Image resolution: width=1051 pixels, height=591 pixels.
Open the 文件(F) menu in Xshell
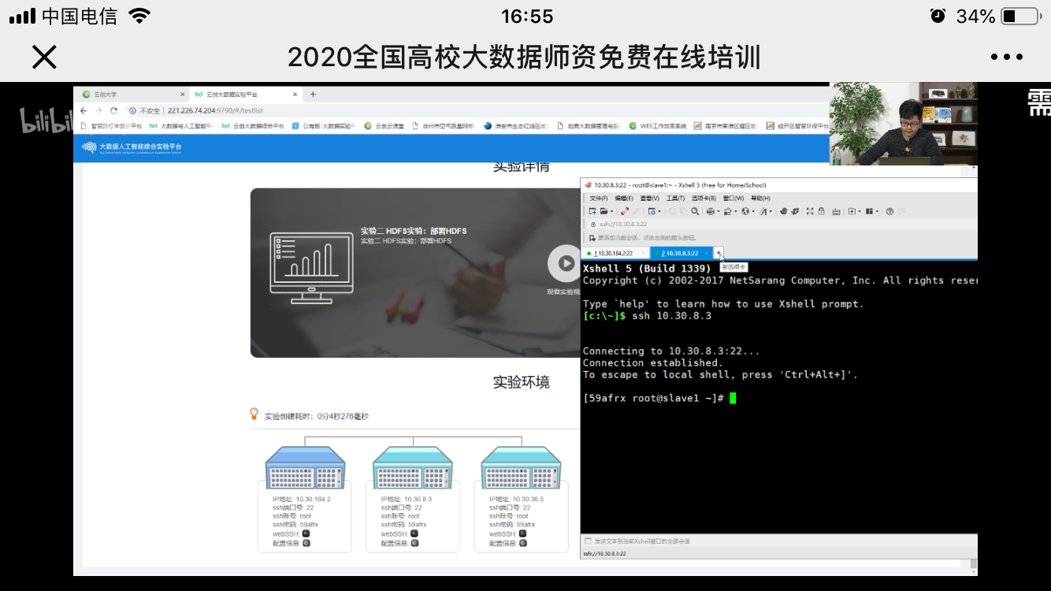[599, 198]
